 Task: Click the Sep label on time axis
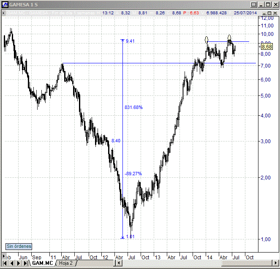tap(37, 258)
